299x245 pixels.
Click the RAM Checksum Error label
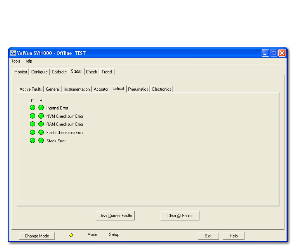pos(65,124)
